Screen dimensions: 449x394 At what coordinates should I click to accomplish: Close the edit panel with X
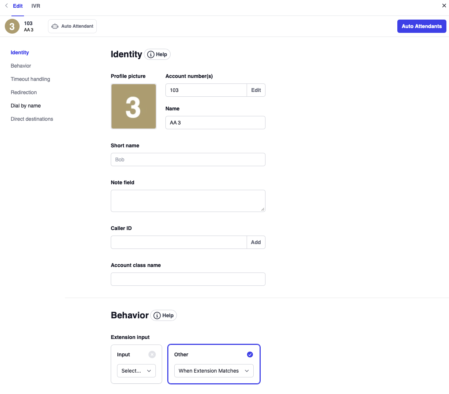(x=444, y=6)
